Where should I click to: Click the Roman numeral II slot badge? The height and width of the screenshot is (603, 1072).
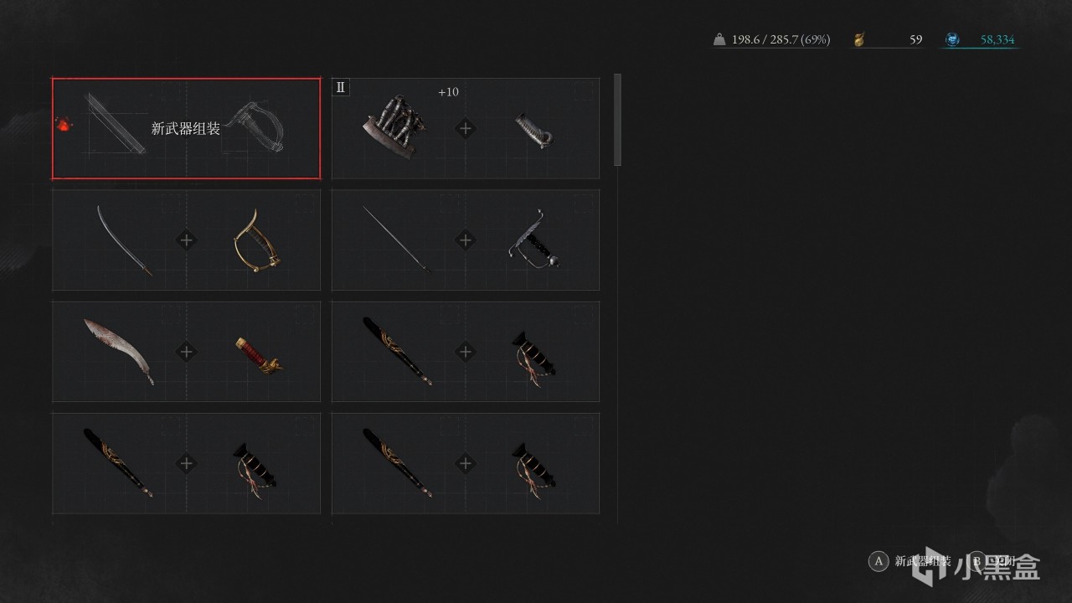pos(341,87)
